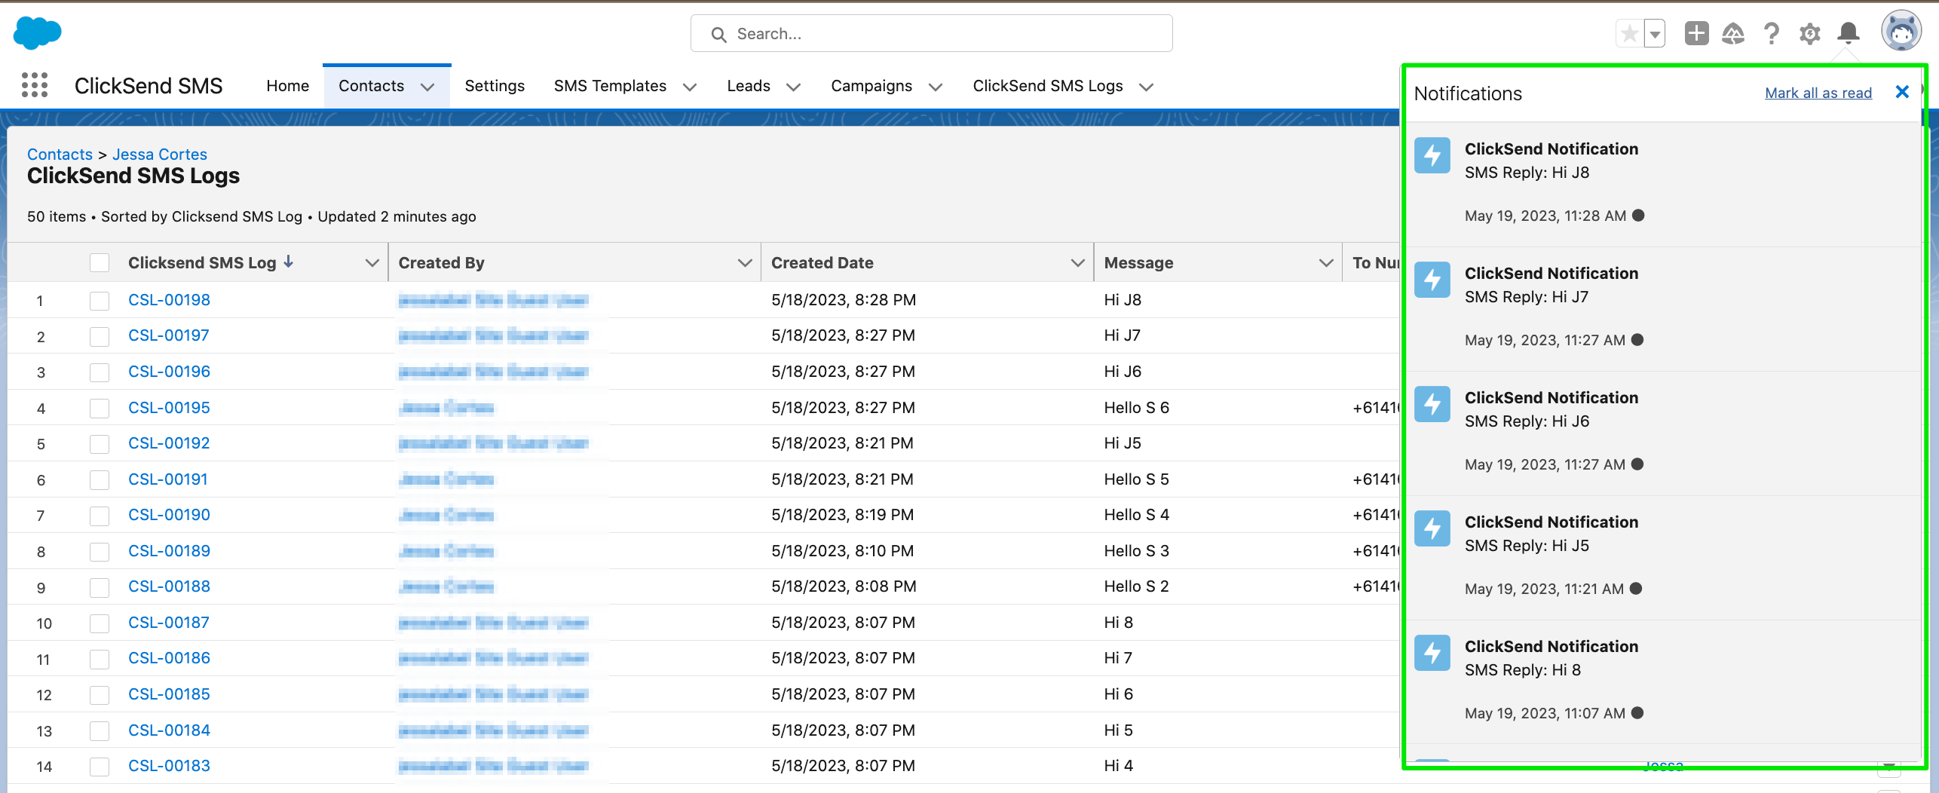Open the Created By column menu
This screenshot has width=1939, height=793.
click(745, 262)
